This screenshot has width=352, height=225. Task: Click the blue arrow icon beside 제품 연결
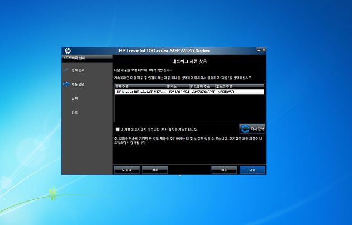pos(66,84)
